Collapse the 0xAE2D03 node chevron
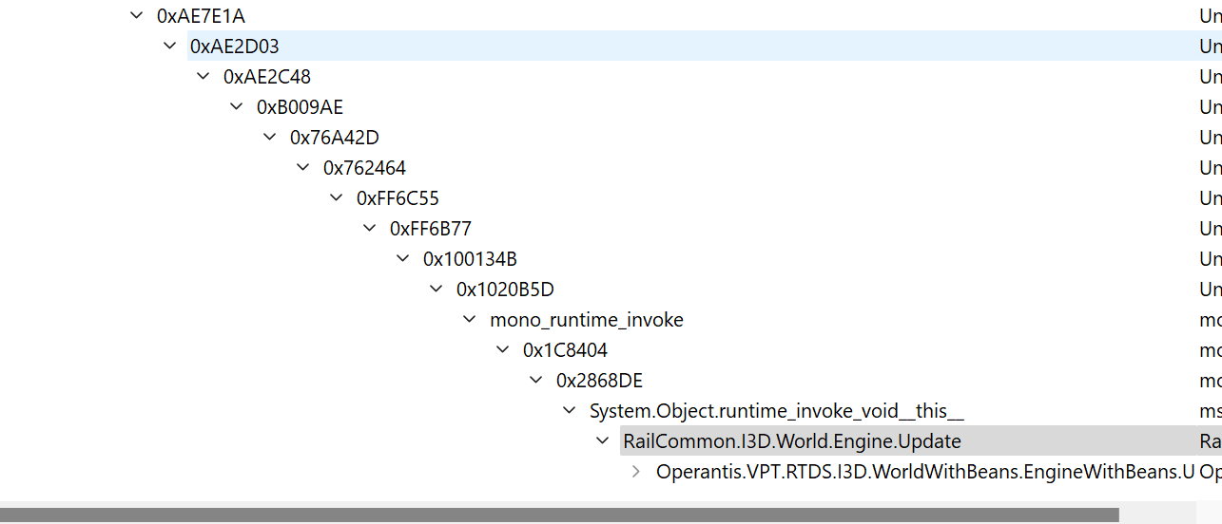 (x=170, y=46)
